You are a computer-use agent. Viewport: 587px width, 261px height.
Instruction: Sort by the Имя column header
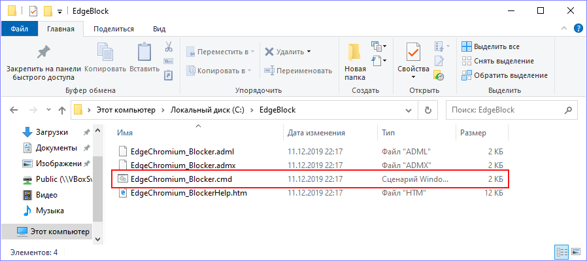pyautogui.click(x=199, y=133)
